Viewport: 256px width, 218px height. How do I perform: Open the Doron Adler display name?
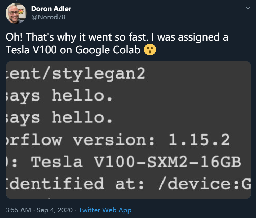51,8
